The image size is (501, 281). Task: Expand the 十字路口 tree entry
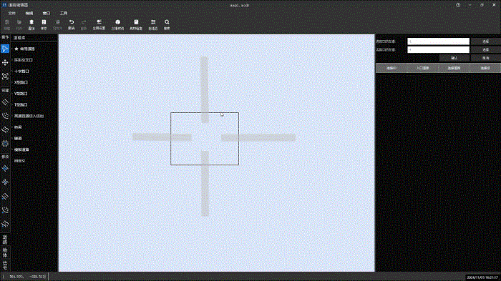coord(21,72)
